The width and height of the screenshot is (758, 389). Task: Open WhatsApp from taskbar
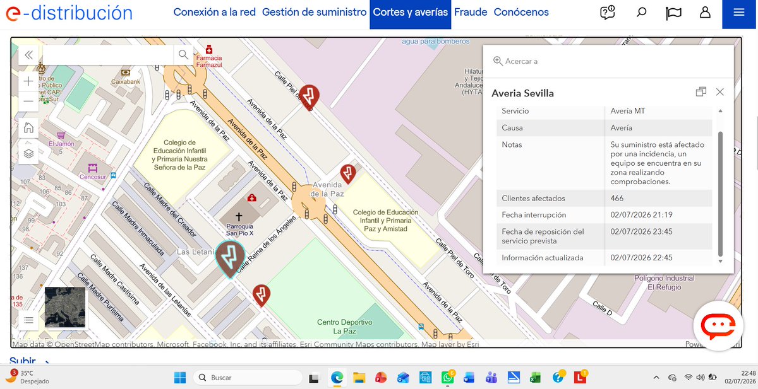pyautogui.click(x=447, y=378)
